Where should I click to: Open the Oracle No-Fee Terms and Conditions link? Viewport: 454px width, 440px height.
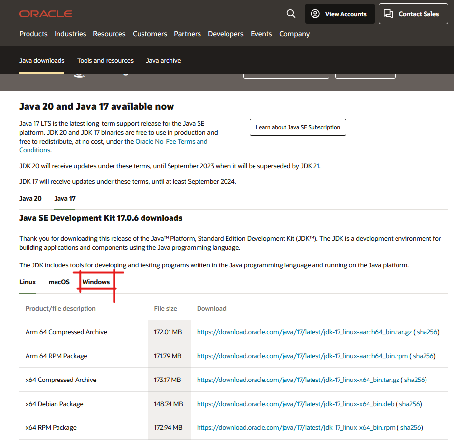(171, 141)
